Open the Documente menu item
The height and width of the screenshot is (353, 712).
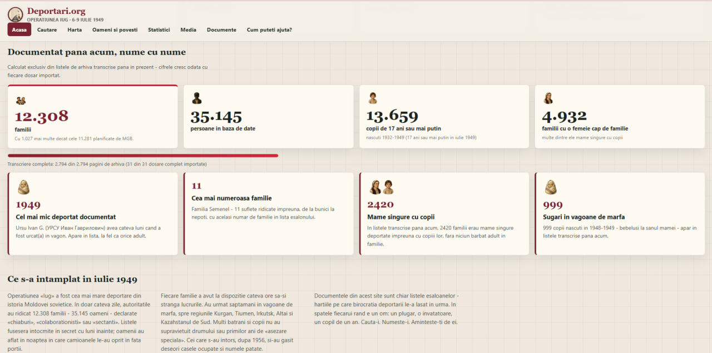[221, 29]
